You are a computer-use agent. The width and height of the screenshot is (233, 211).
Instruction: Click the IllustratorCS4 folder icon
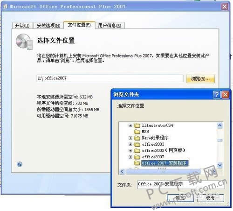click(137, 126)
